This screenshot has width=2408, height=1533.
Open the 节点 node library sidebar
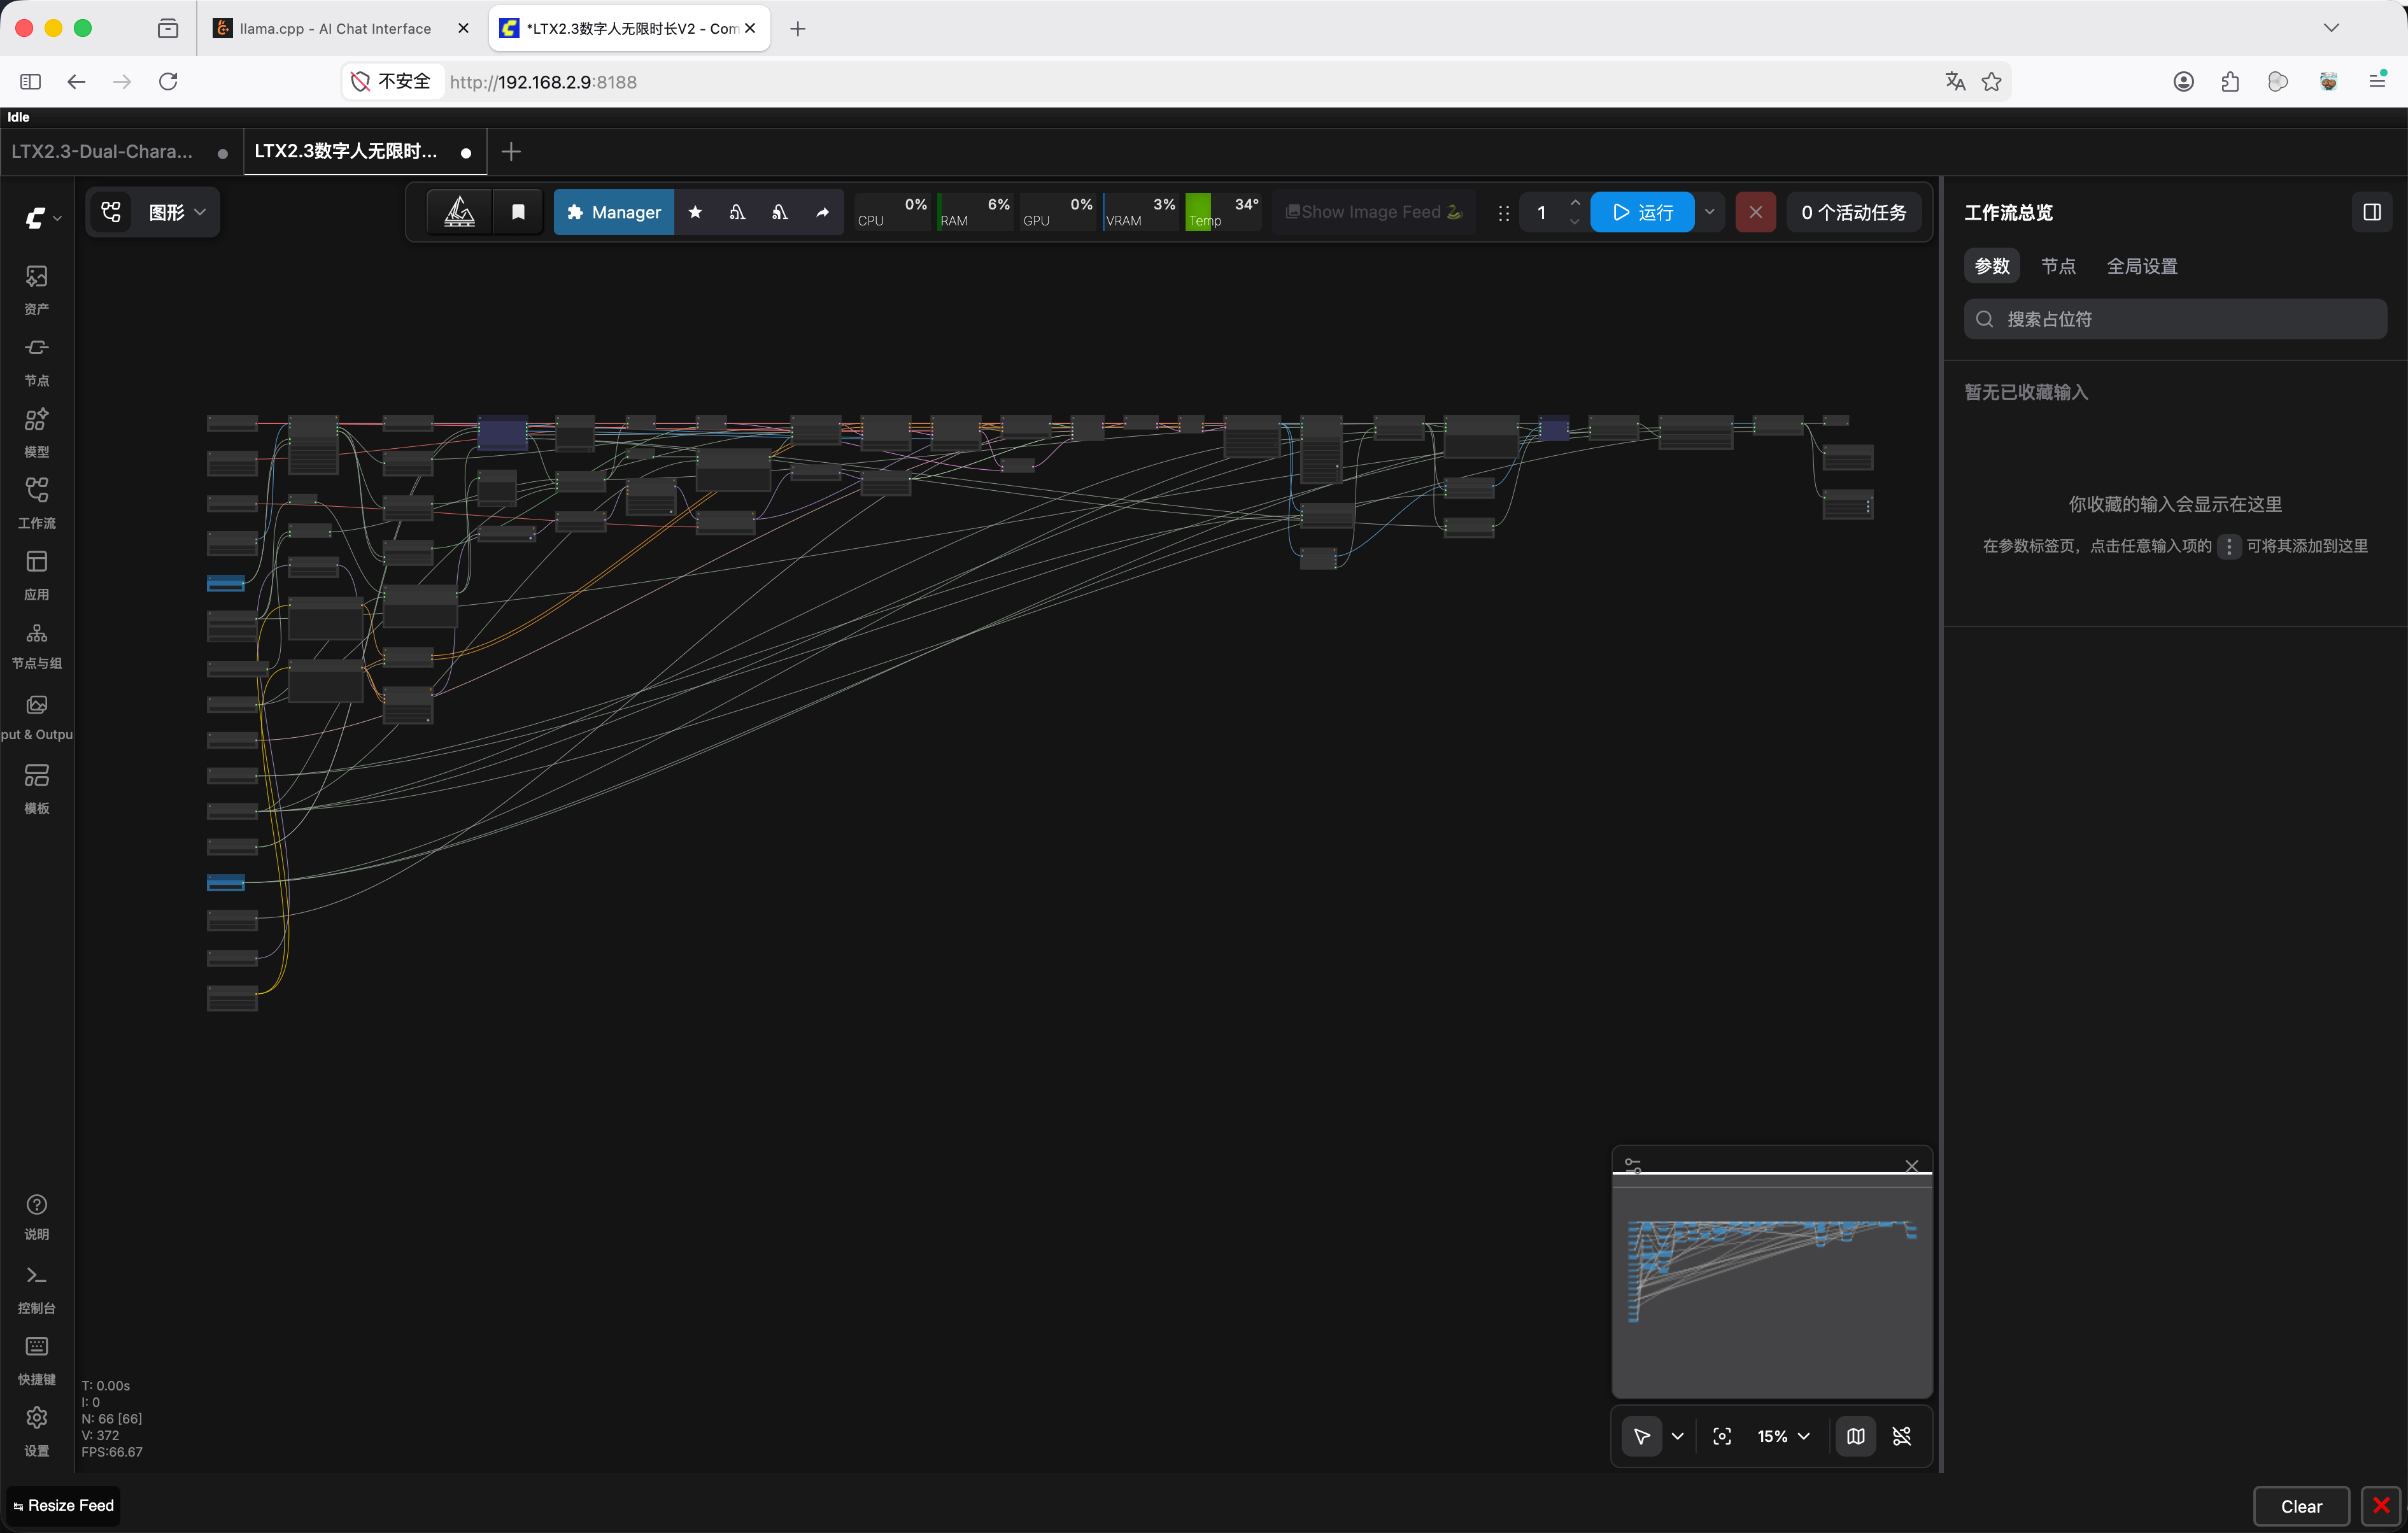pyautogui.click(x=37, y=360)
